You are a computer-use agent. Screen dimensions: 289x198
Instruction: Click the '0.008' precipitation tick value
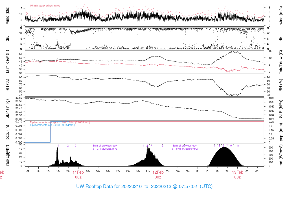click(x=19, y=126)
